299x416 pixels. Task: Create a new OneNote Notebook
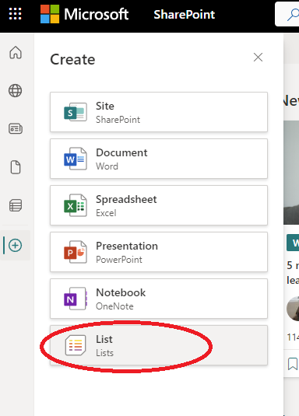coord(159,299)
